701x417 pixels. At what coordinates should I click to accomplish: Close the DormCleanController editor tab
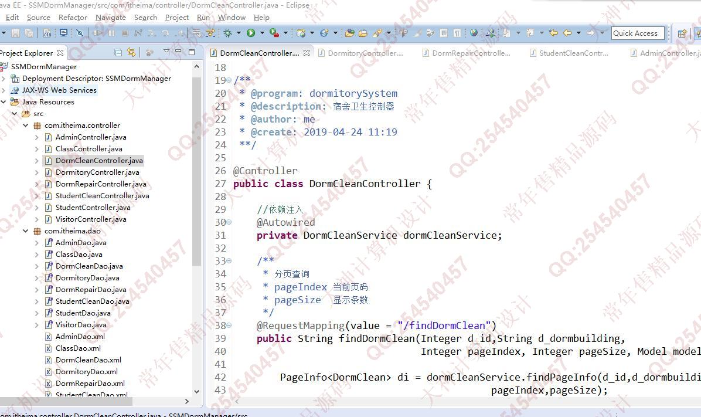tap(306, 53)
